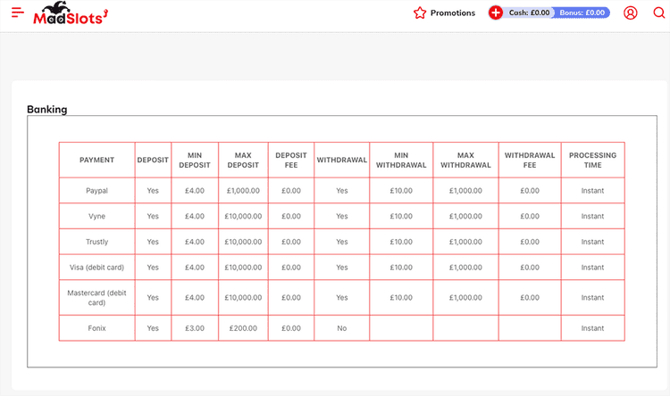Open the Promotions link

(x=453, y=12)
